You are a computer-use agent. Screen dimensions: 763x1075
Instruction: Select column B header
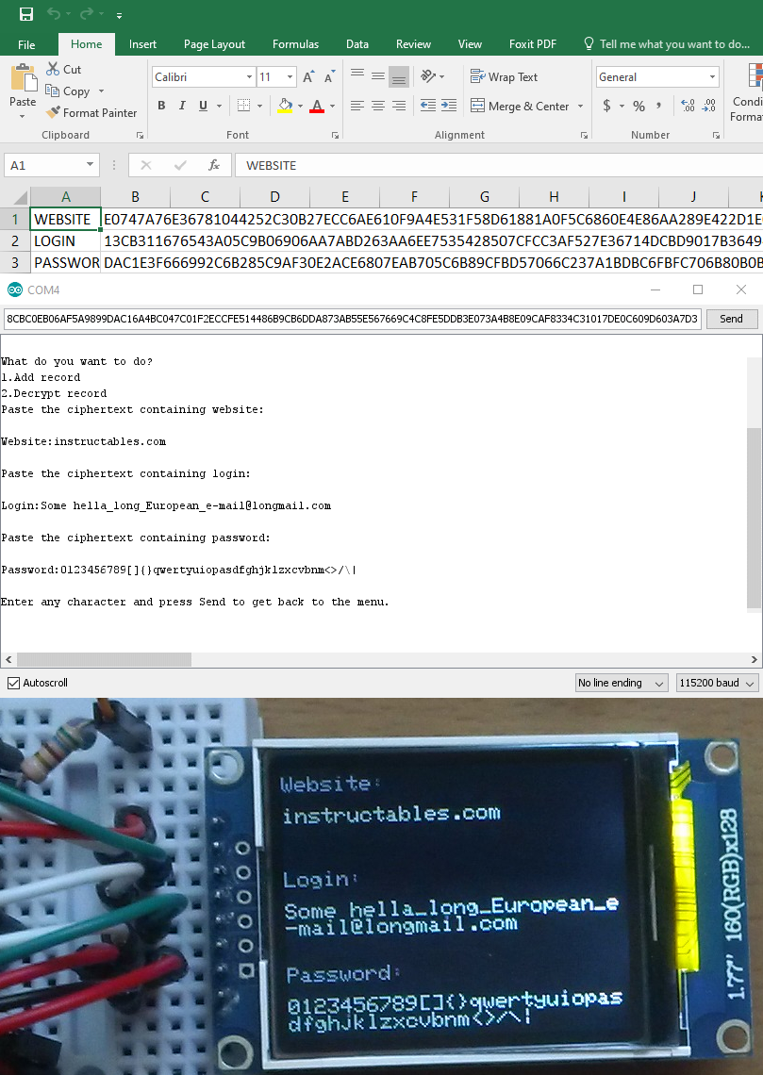[x=135, y=197]
